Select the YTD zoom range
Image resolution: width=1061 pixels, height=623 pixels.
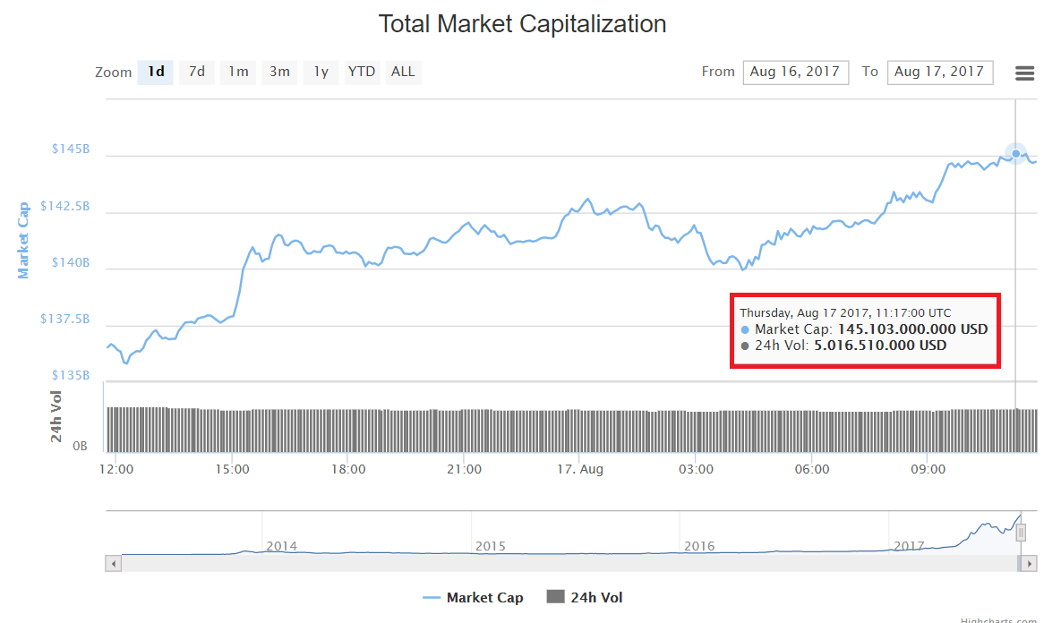[362, 72]
